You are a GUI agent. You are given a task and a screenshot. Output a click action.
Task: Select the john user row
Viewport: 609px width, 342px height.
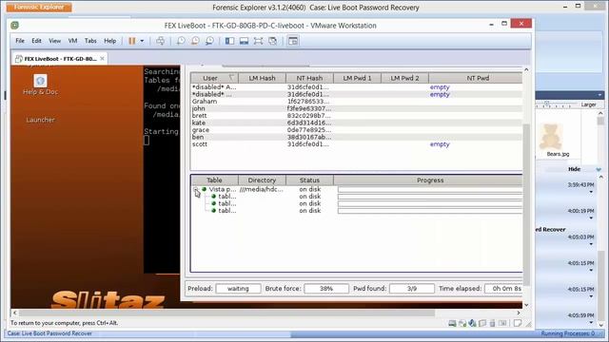coord(356,108)
